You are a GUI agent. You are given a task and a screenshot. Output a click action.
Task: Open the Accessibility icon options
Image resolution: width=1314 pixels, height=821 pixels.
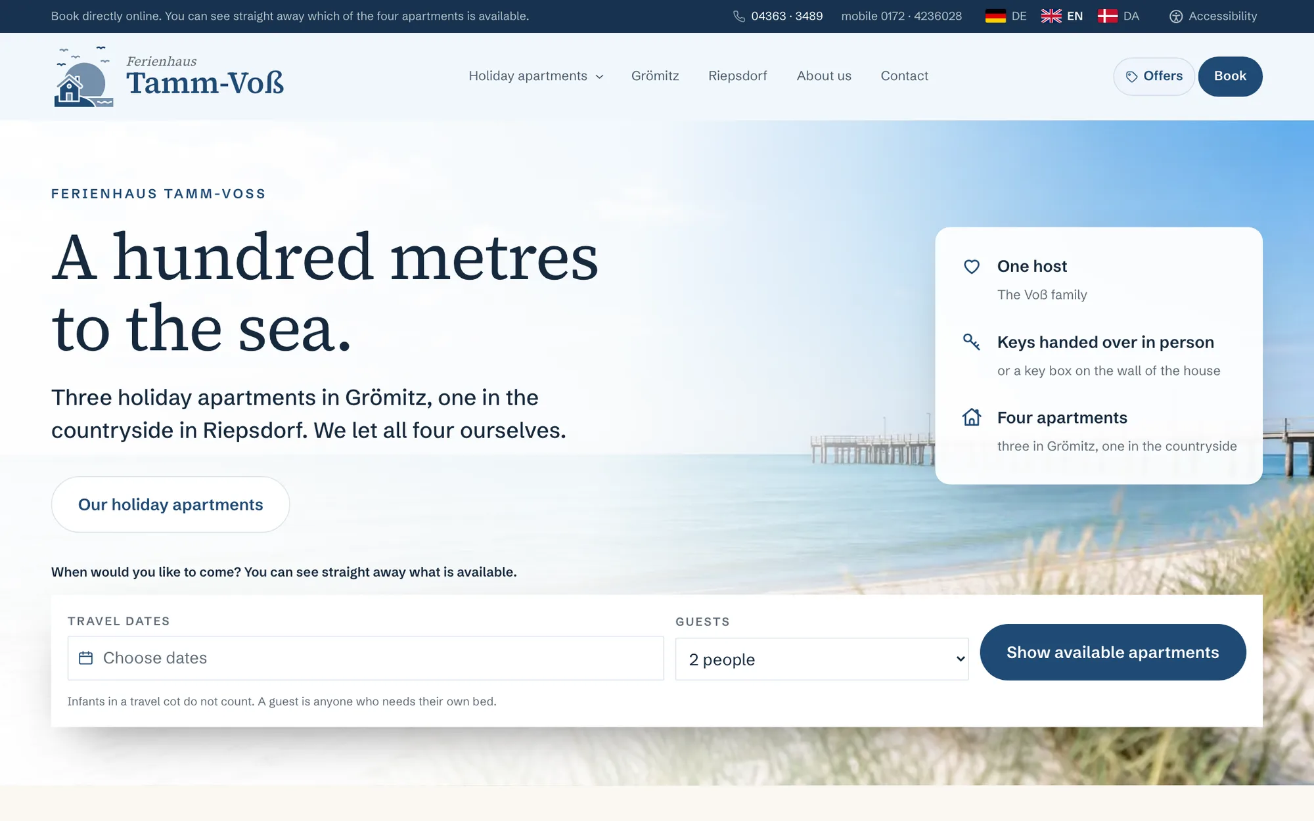(1176, 16)
